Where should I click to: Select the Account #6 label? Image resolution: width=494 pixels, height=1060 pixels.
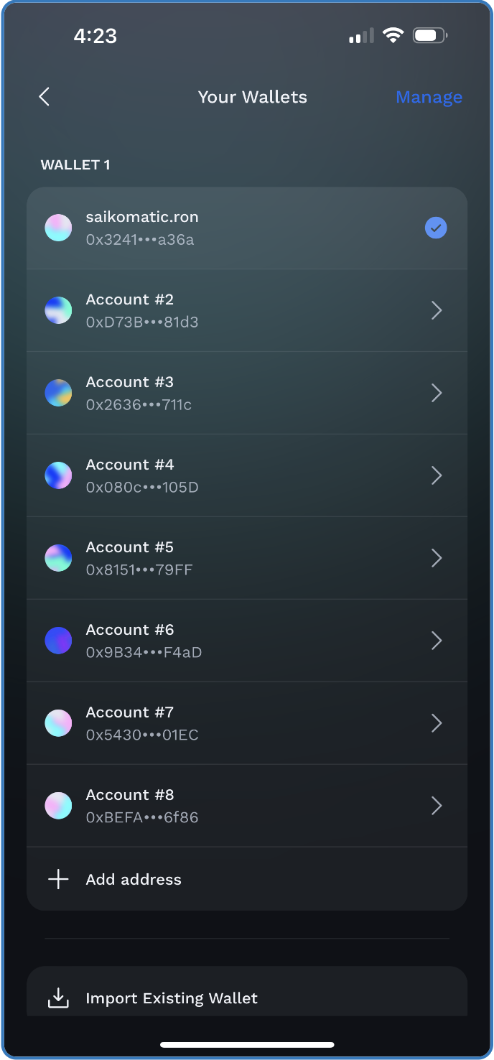(130, 630)
